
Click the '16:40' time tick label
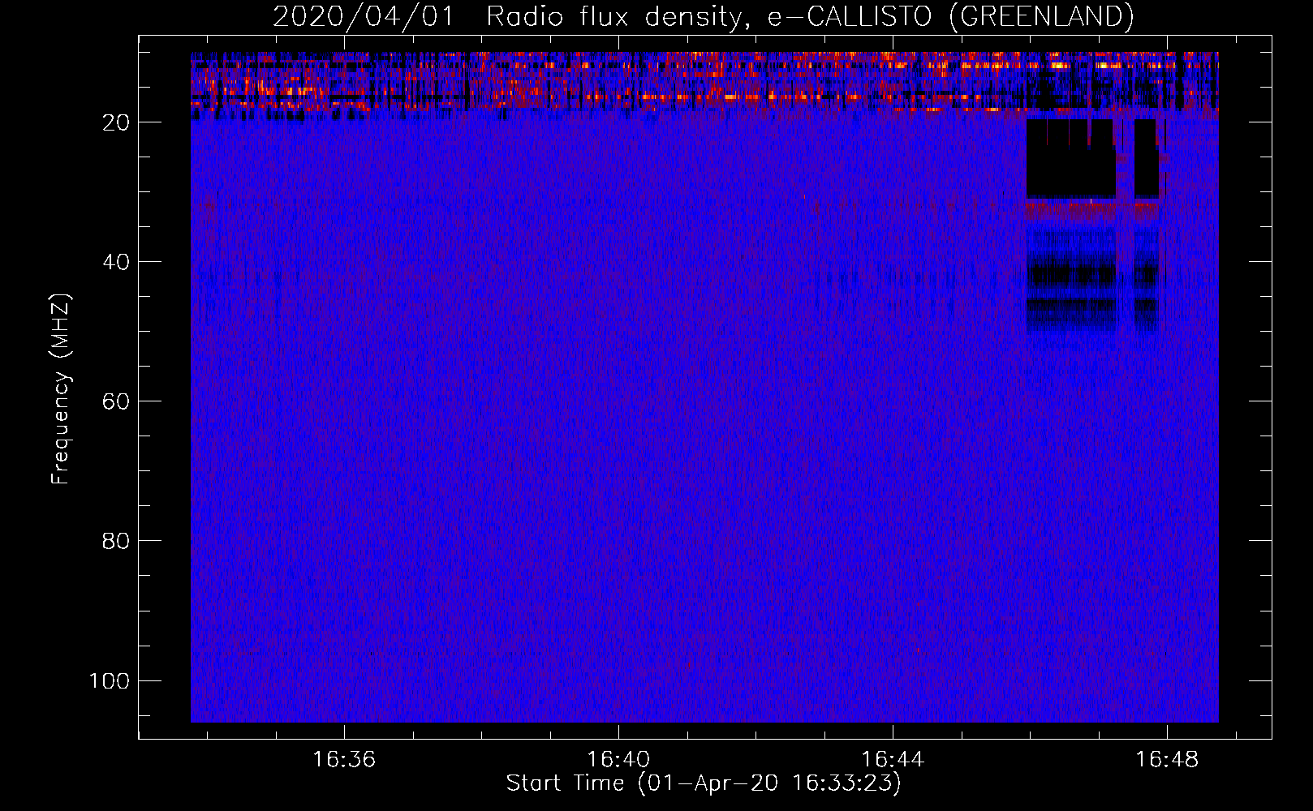(x=618, y=759)
